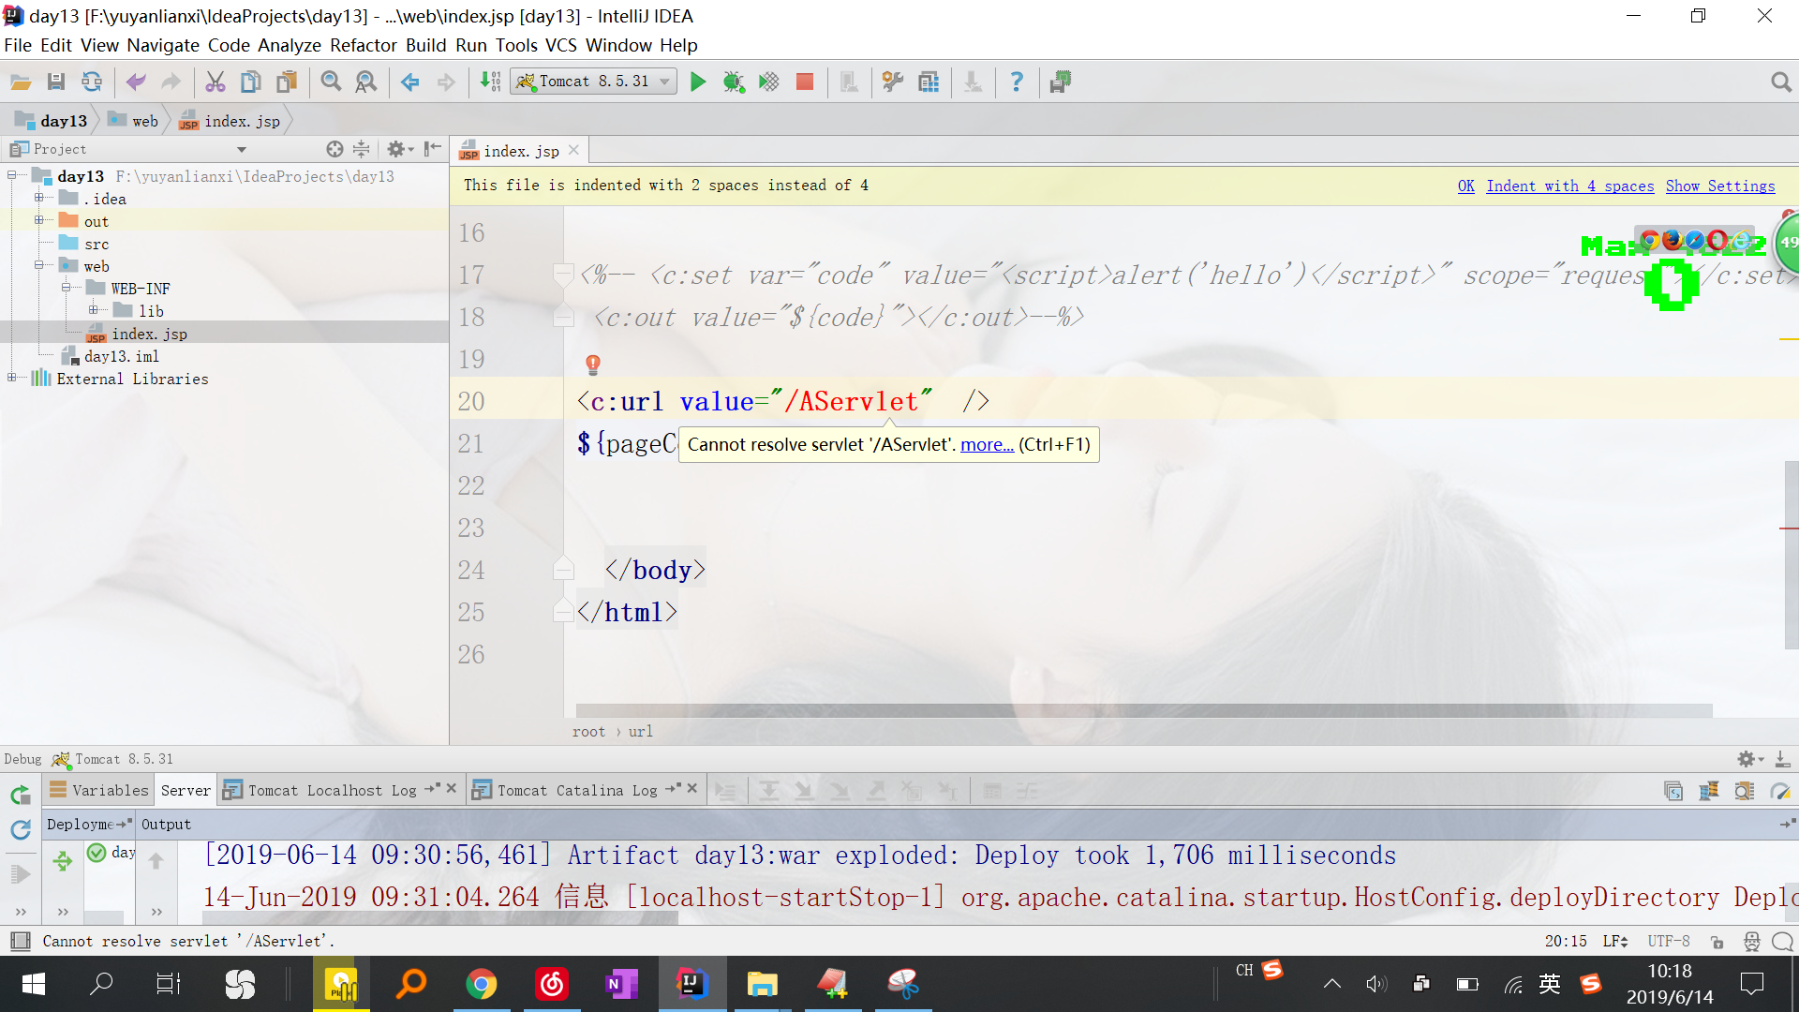
Task: Open the Build menu
Action: click(x=425, y=45)
